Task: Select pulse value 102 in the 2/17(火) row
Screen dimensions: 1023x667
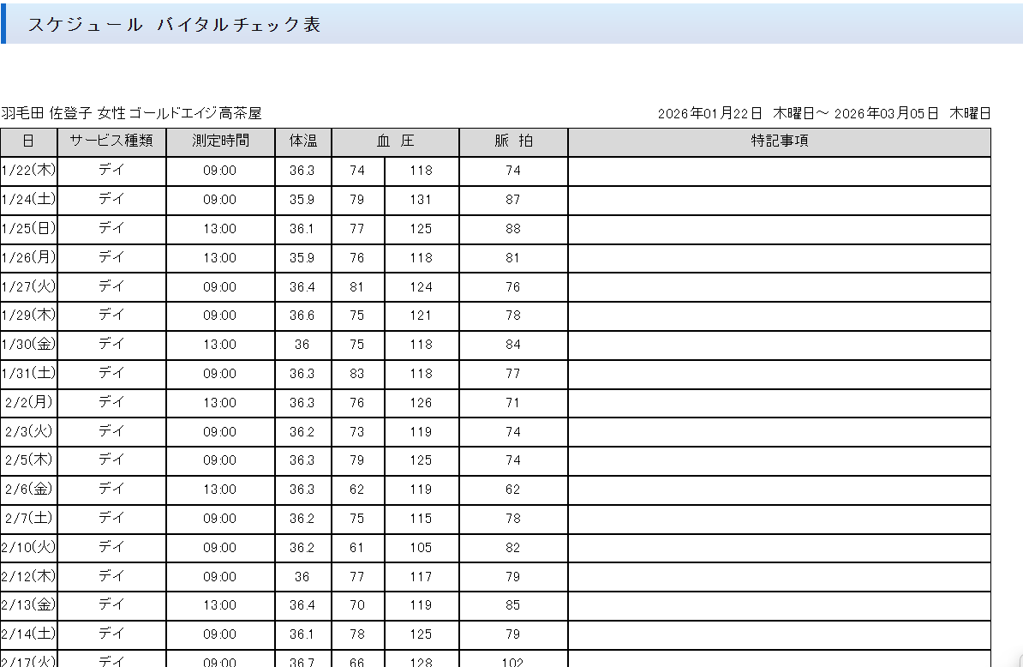Action: coord(512,661)
